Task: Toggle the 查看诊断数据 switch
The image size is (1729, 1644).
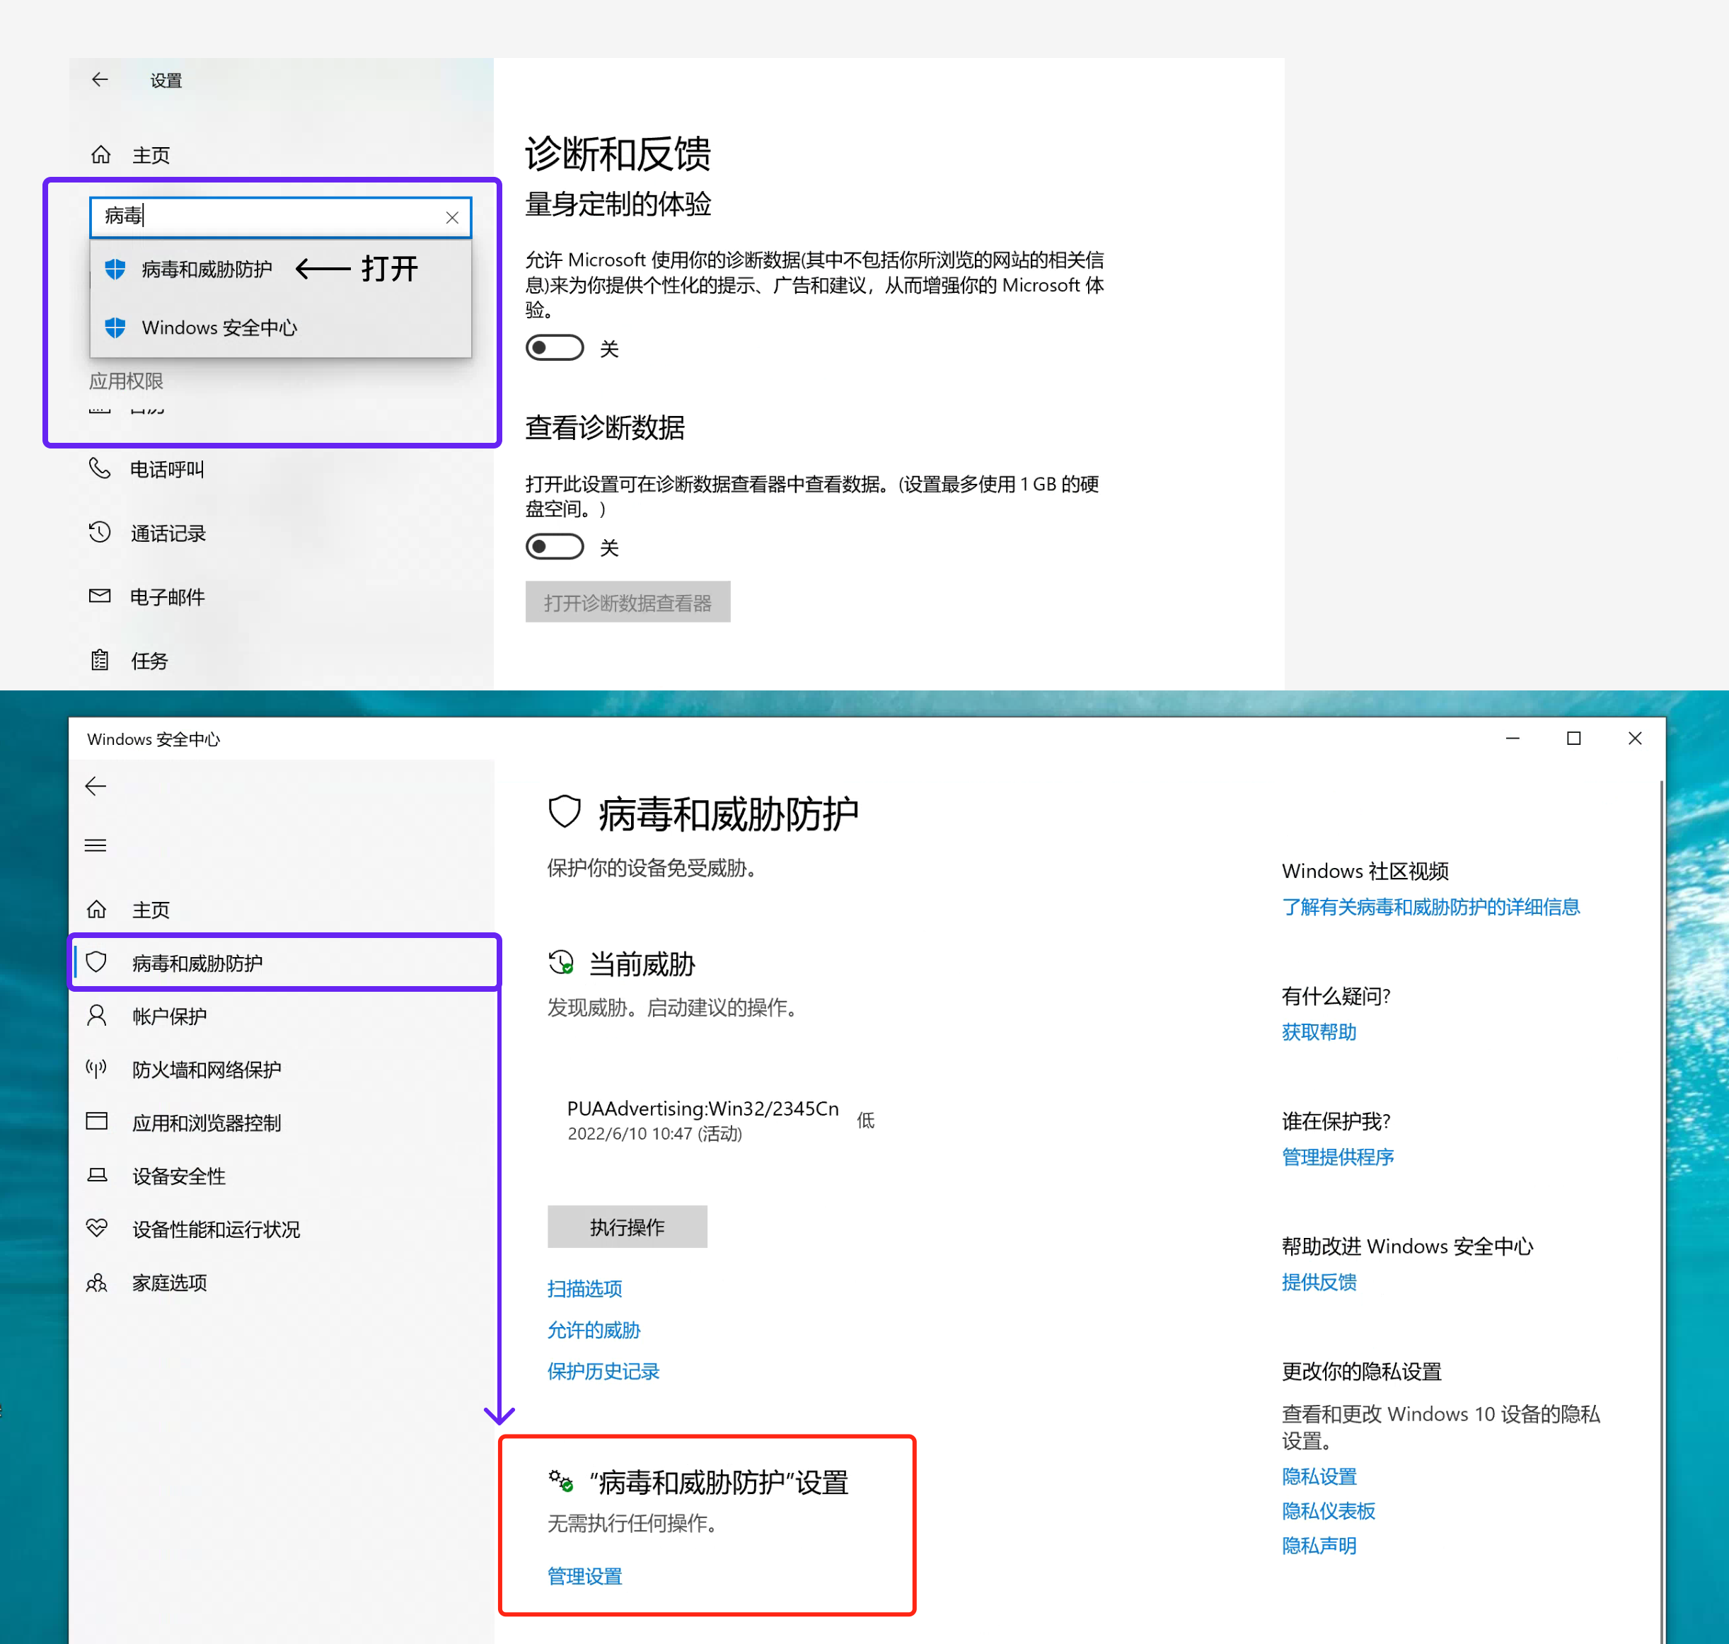Action: (555, 547)
